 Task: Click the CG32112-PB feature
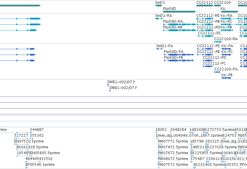pyautogui.click(x=205, y=55)
